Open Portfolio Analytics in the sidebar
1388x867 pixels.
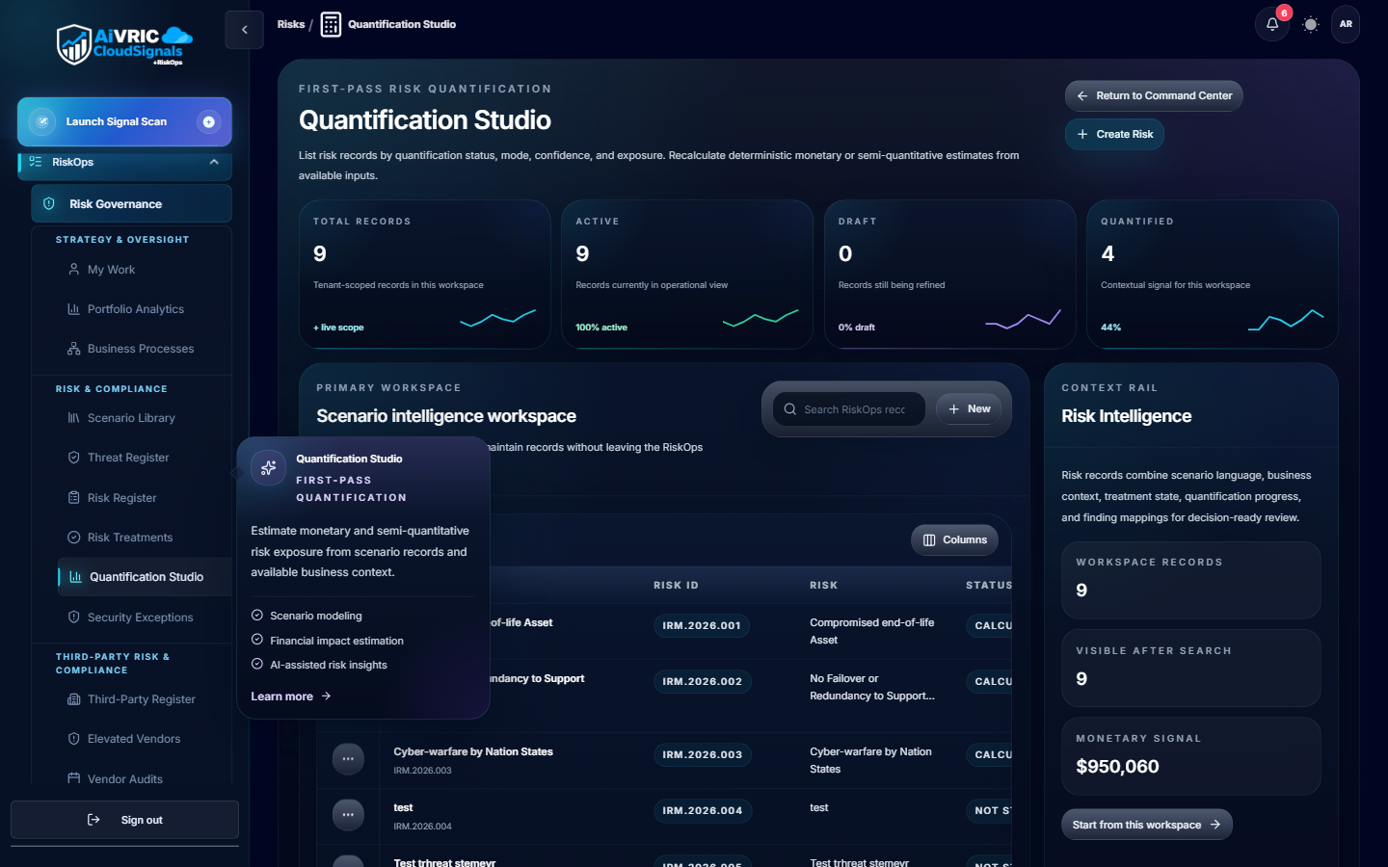tap(135, 309)
